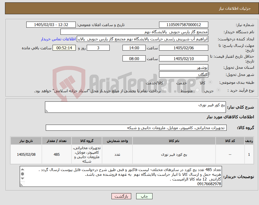Click the واحد شمارش column header
The image size is (259, 205).
point(117,141)
